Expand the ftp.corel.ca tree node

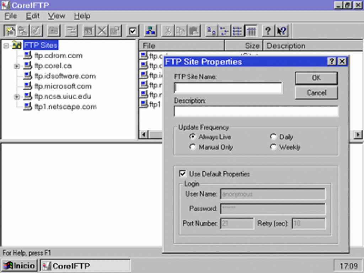(x=17, y=66)
